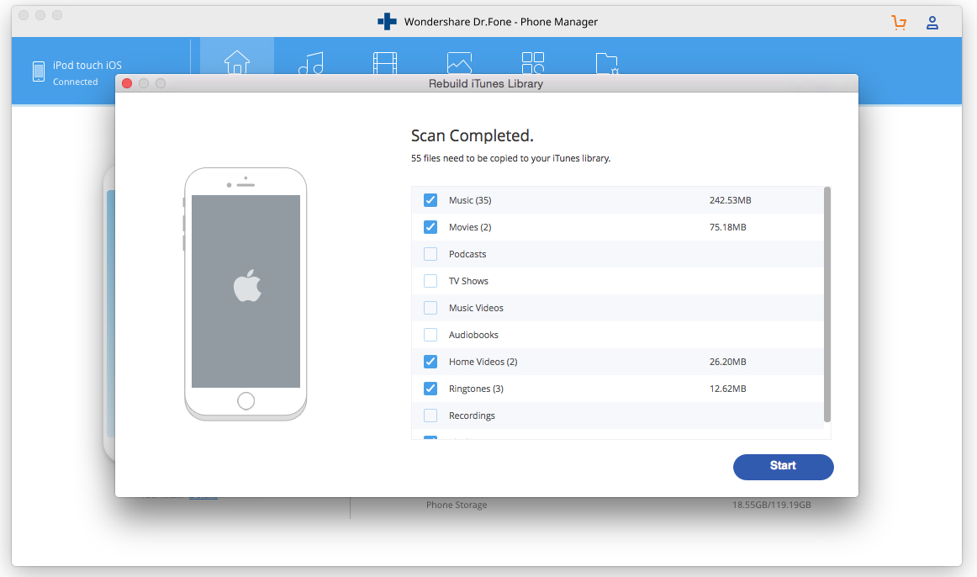
Task: Click the Movies (2) row label
Action: 470,227
